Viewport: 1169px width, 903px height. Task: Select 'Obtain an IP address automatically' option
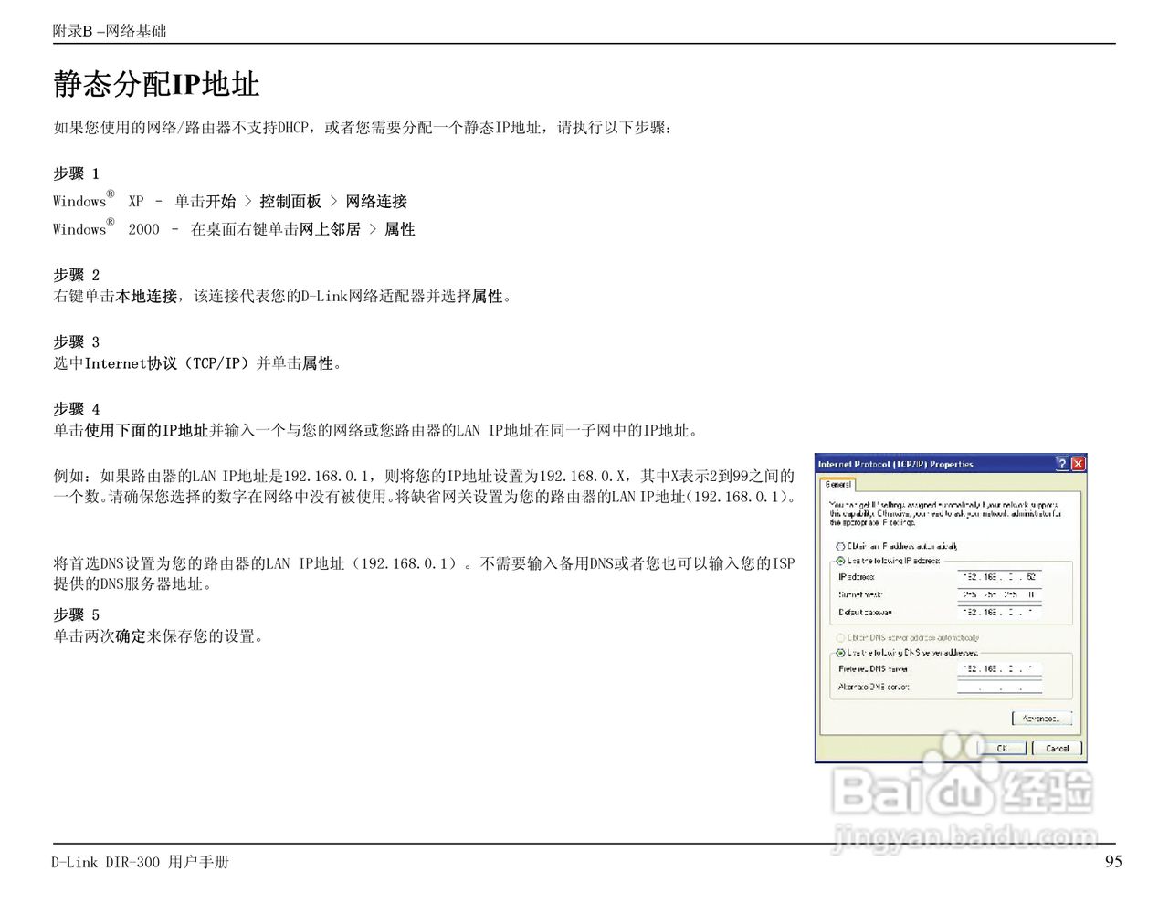840,546
